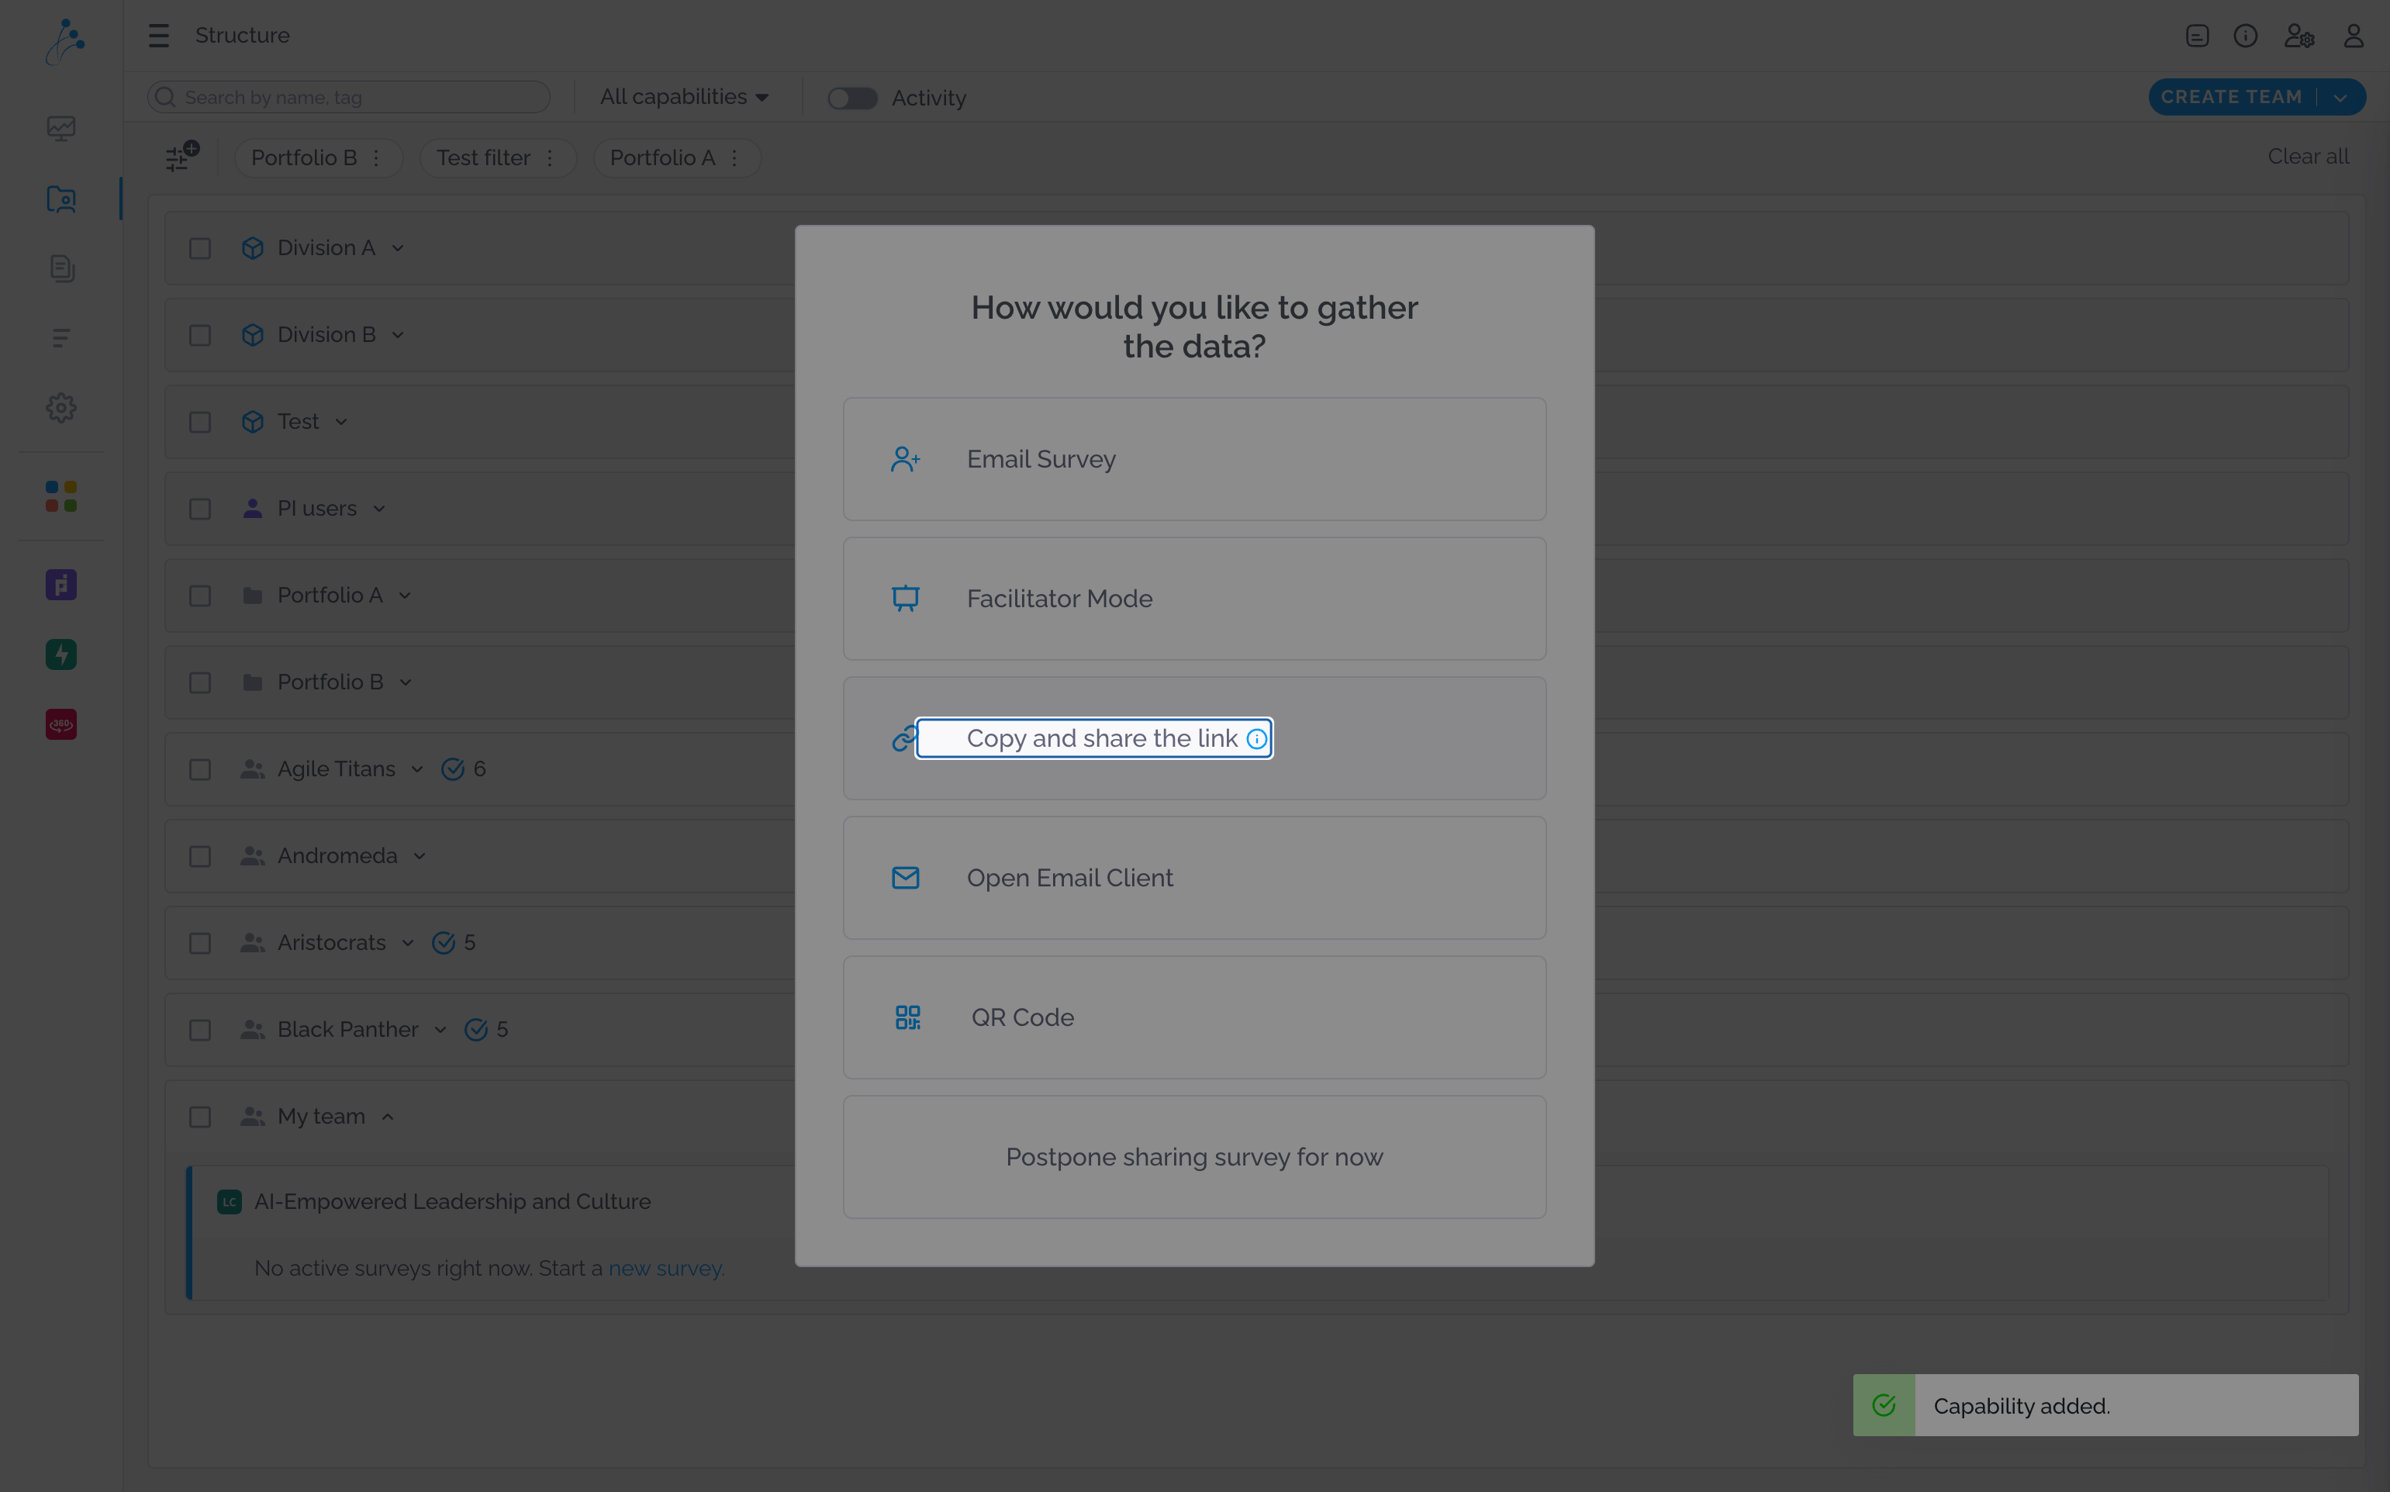
Task: Click the Facilitator Mode presentation icon
Action: pyautogui.click(x=905, y=598)
